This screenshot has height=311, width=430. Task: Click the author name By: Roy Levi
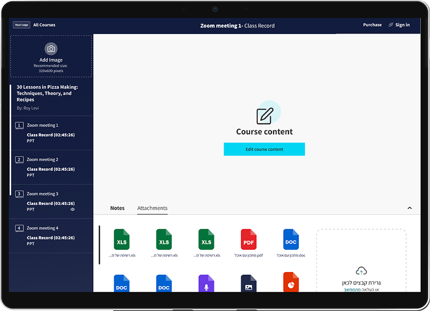(28, 108)
